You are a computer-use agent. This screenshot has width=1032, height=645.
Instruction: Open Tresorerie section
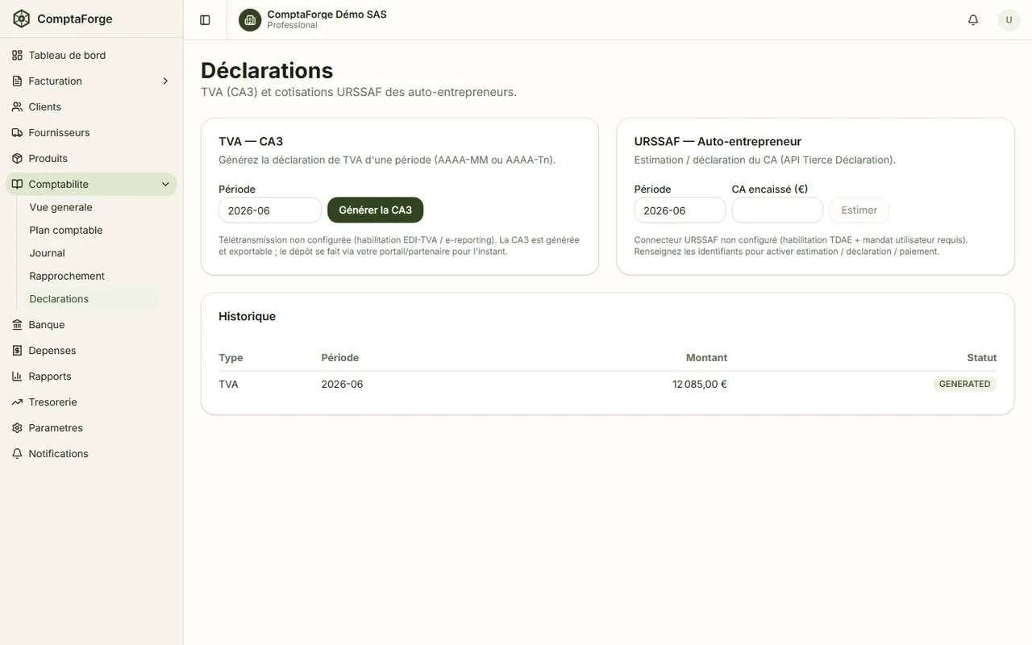(x=91, y=402)
